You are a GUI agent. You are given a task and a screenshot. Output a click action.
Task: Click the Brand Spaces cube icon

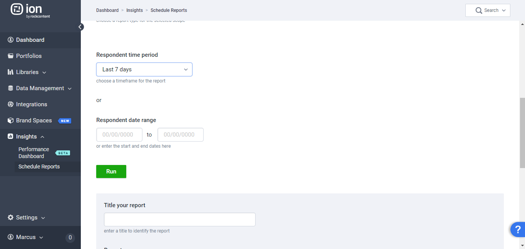(10, 120)
